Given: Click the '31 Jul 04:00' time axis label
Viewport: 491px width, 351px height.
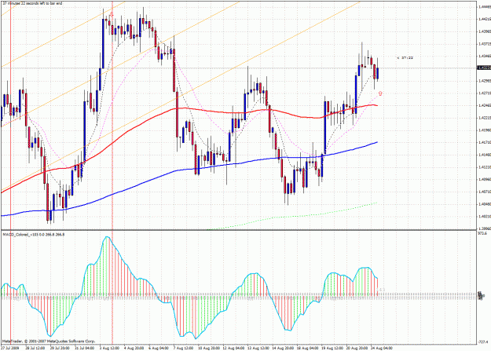Looking at the screenshot, I should pos(85,348).
